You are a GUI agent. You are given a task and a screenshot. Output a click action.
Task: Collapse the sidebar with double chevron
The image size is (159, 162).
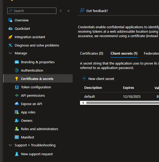[x=68, y=11]
